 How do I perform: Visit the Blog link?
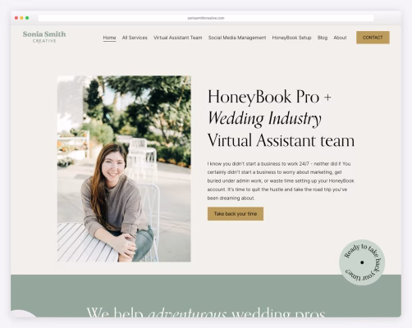tap(323, 38)
